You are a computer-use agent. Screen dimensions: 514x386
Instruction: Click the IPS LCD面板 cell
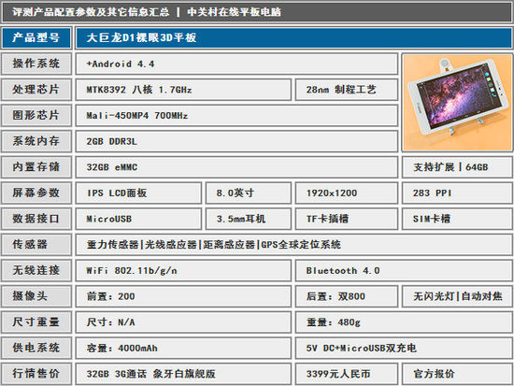[x=138, y=193]
